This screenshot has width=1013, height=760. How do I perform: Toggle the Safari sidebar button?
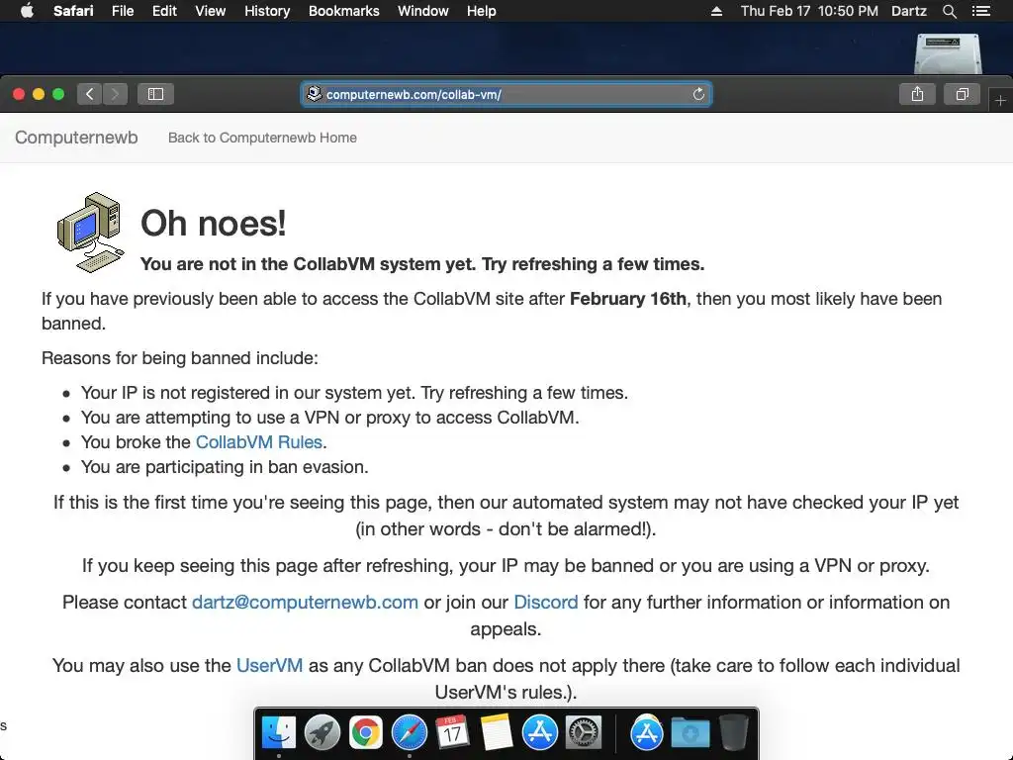pyautogui.click(x=155, y=94)
